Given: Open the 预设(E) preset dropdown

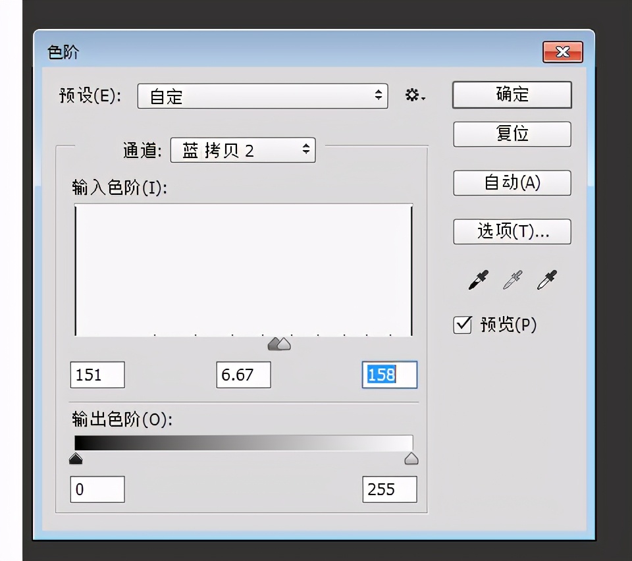Looking at the screenshot, I should point(263,96).
